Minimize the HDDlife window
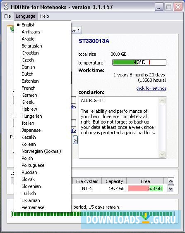Image resolution: width=185 pixels, height=233 pixels. coord(159,7)
